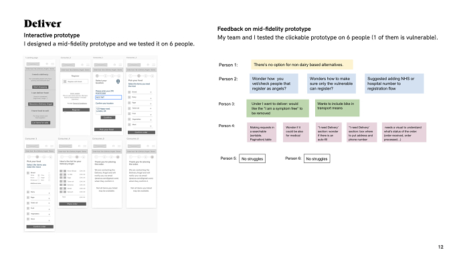Select the green note 'Wants to include bike'
Image resolution: width=455 pixels, height=256 pixels.
(337, 108)
